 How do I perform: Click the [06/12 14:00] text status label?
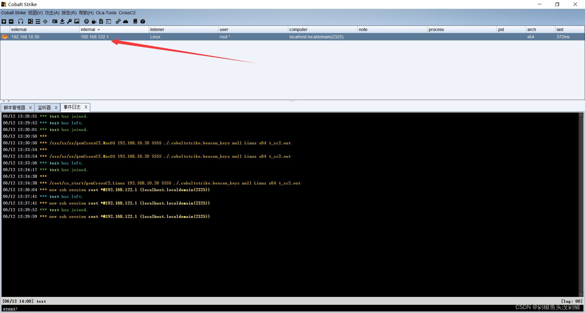pyautogui.click(x=24, y=301)
